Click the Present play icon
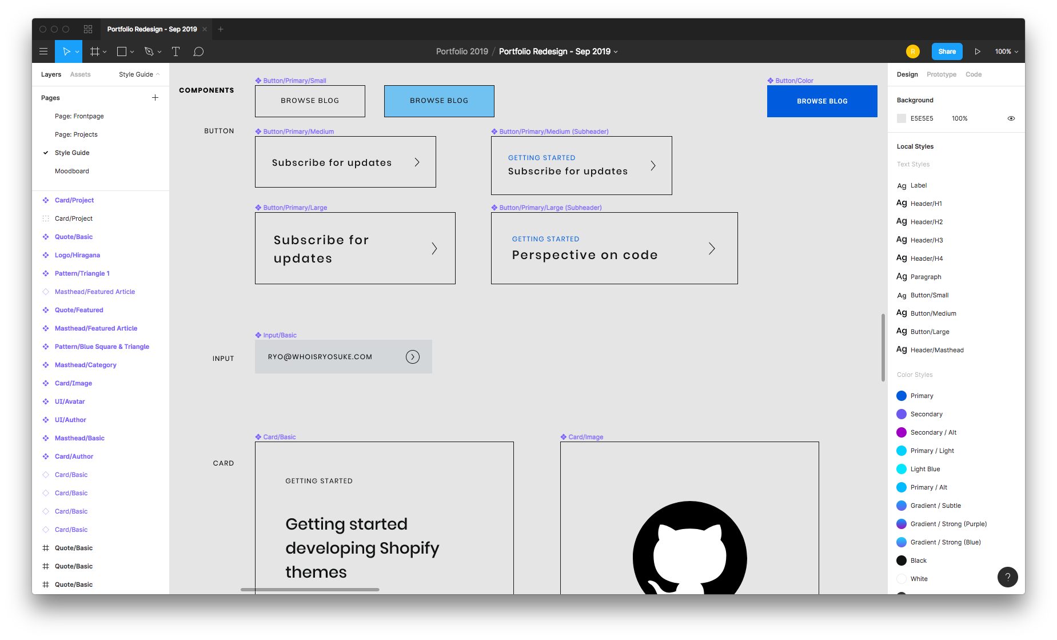1057x640 pixels. click(978, 51)
